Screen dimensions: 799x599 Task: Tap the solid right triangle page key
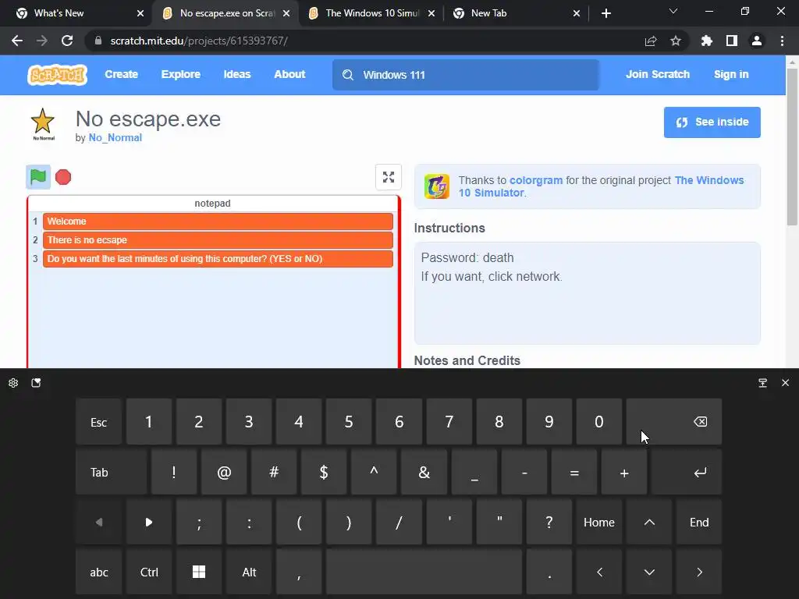click(149, 522)
